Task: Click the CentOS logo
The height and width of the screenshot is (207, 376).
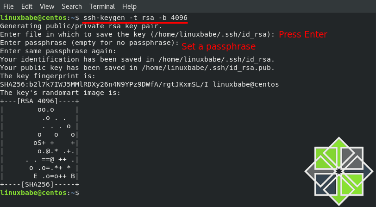Action: (339, 171)
